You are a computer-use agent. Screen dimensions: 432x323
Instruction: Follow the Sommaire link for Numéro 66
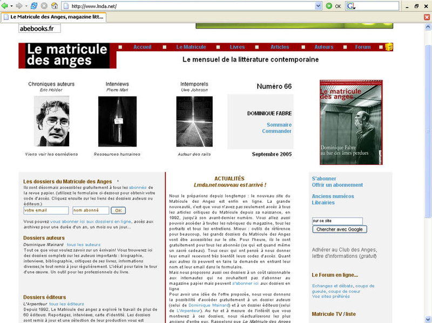point(279,125)
